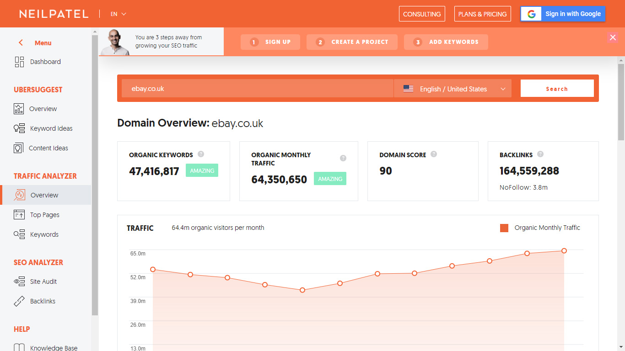Screen dimensions: 625x351
Task: Click the UBERSUGGEST section heading
Action: [38, 90]
